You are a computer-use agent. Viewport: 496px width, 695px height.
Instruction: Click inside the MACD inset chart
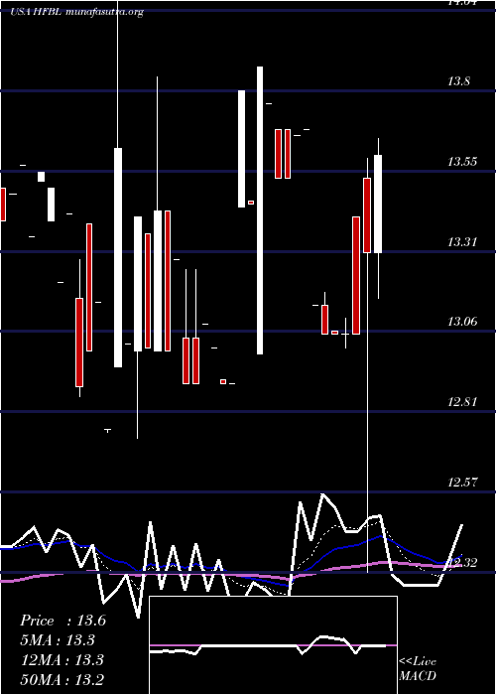[273, 645]
